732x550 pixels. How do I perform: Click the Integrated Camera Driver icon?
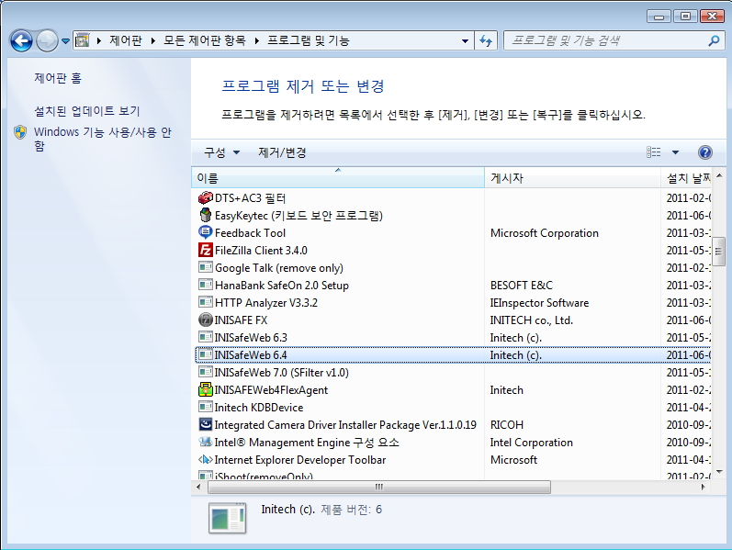(205, 424)
